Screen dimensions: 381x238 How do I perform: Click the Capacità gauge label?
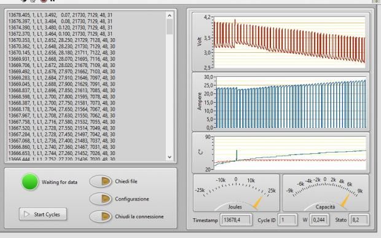click(x=325, y=207)
